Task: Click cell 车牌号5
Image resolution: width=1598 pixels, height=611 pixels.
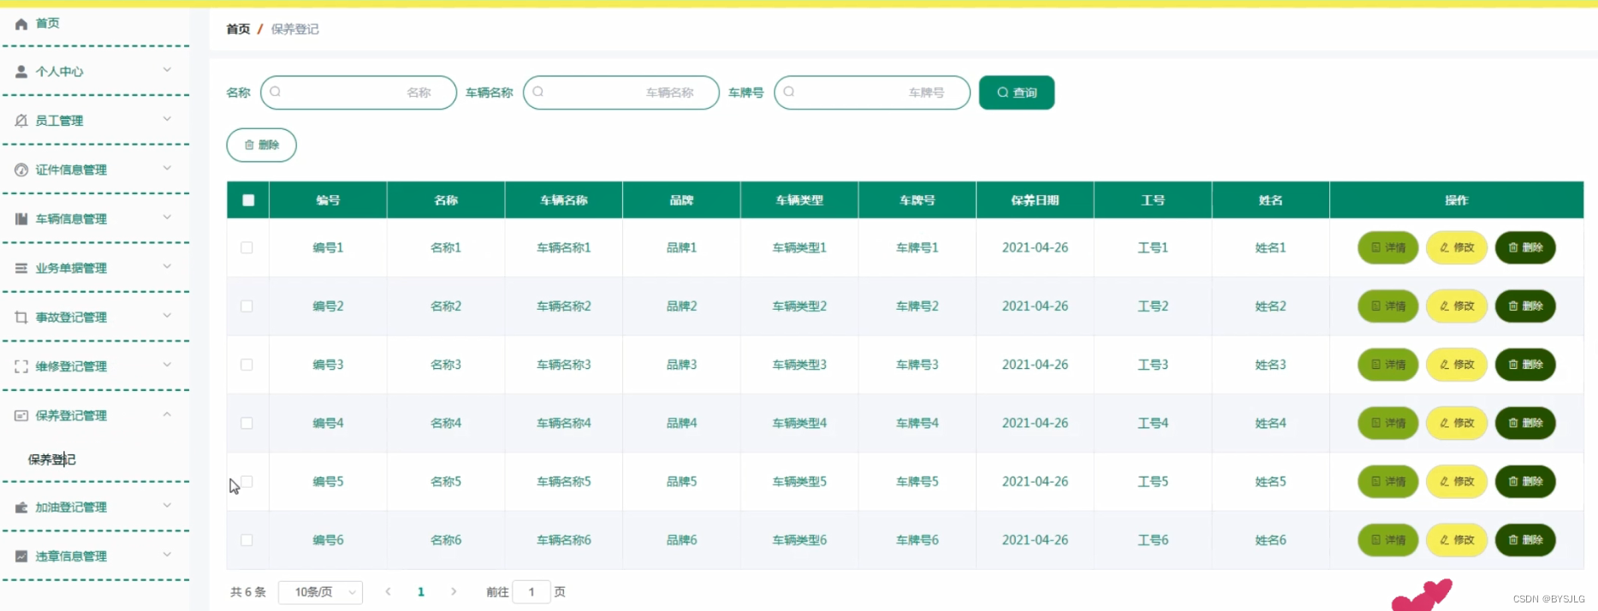Action: 918,481
